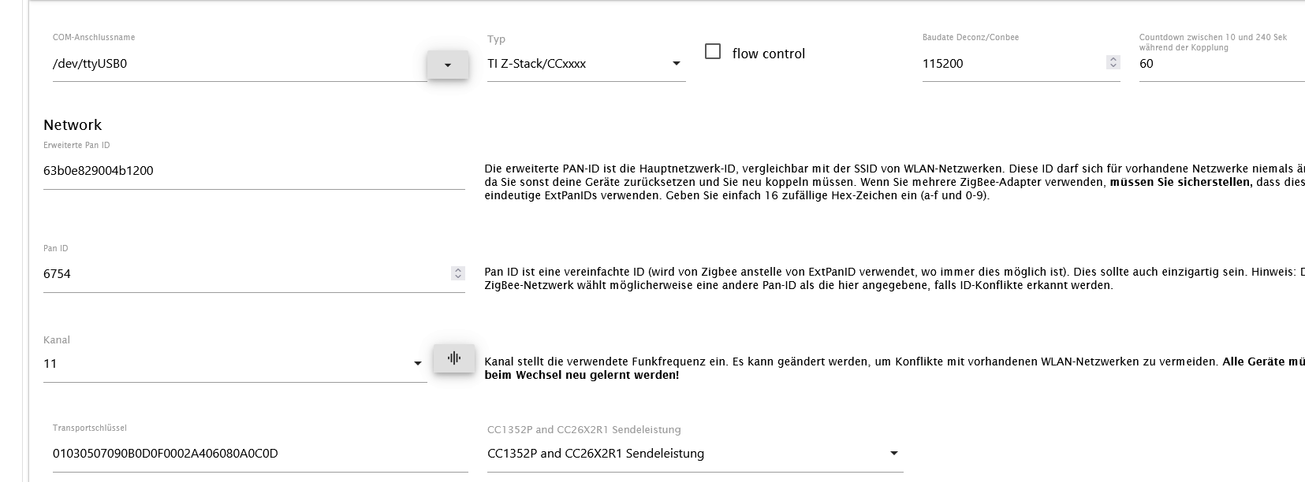Image resolution: width=1305 pixels, height=482 pixels.
Task: Enable the flow control checkbox
Action: [x=713, y=52]
